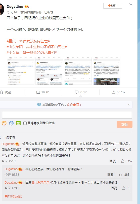
Task: Add post to favorites with 收藏 star
Action: pos(6,92)
